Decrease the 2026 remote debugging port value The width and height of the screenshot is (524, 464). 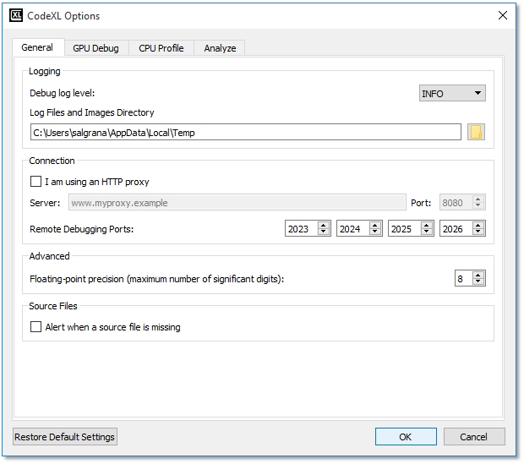(x=478, y=232)
